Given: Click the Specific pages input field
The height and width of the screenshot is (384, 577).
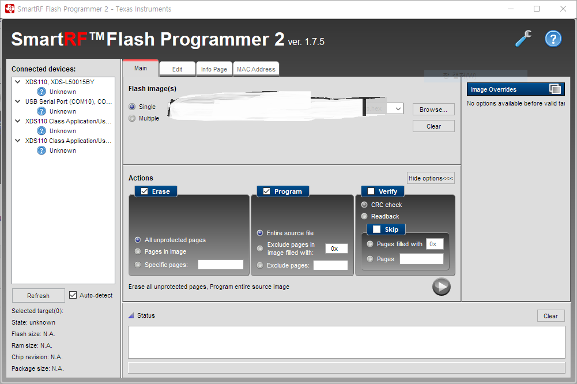Looking at the screenshot, I should pyautogui.click(x=221, y=265).
